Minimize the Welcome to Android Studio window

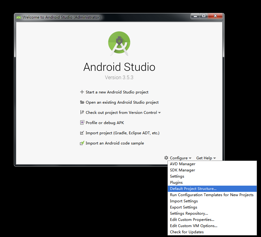click(x=195, y=16)
